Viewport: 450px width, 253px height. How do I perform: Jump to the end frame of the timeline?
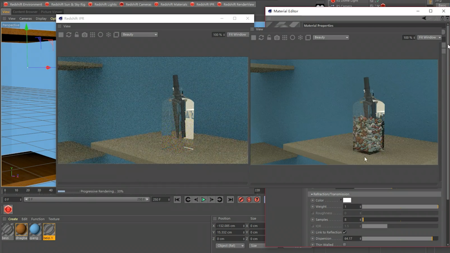click(230, 199)
